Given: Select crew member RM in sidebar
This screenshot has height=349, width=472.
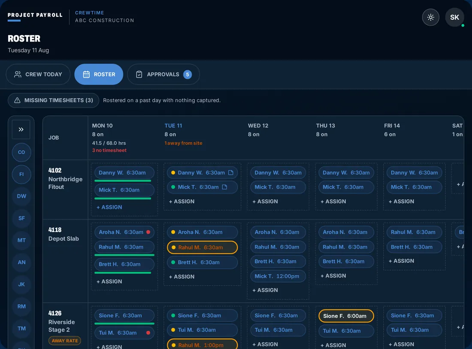Looking at the screenshot, I should pos(21,306).
